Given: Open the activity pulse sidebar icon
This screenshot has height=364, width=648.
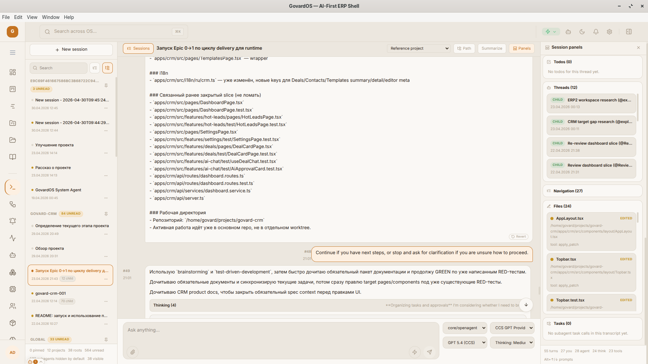Looking at the screenshot, I should 12,238.
